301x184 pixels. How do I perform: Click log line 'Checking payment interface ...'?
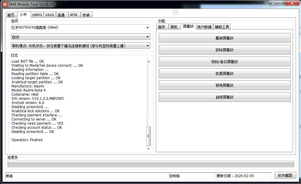point(36,115)
